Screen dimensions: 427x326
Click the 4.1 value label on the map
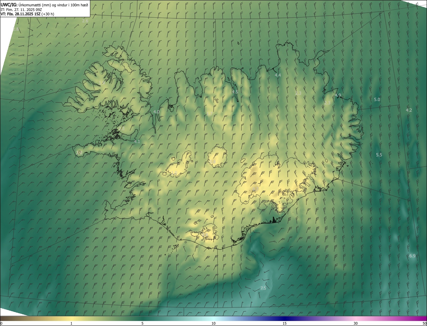click(137, 142)
